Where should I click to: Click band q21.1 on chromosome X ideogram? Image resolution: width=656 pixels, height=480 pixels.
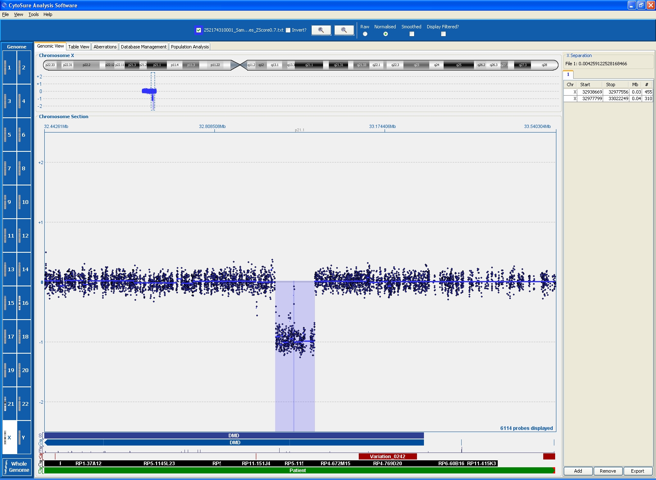[x=309, y=65]
